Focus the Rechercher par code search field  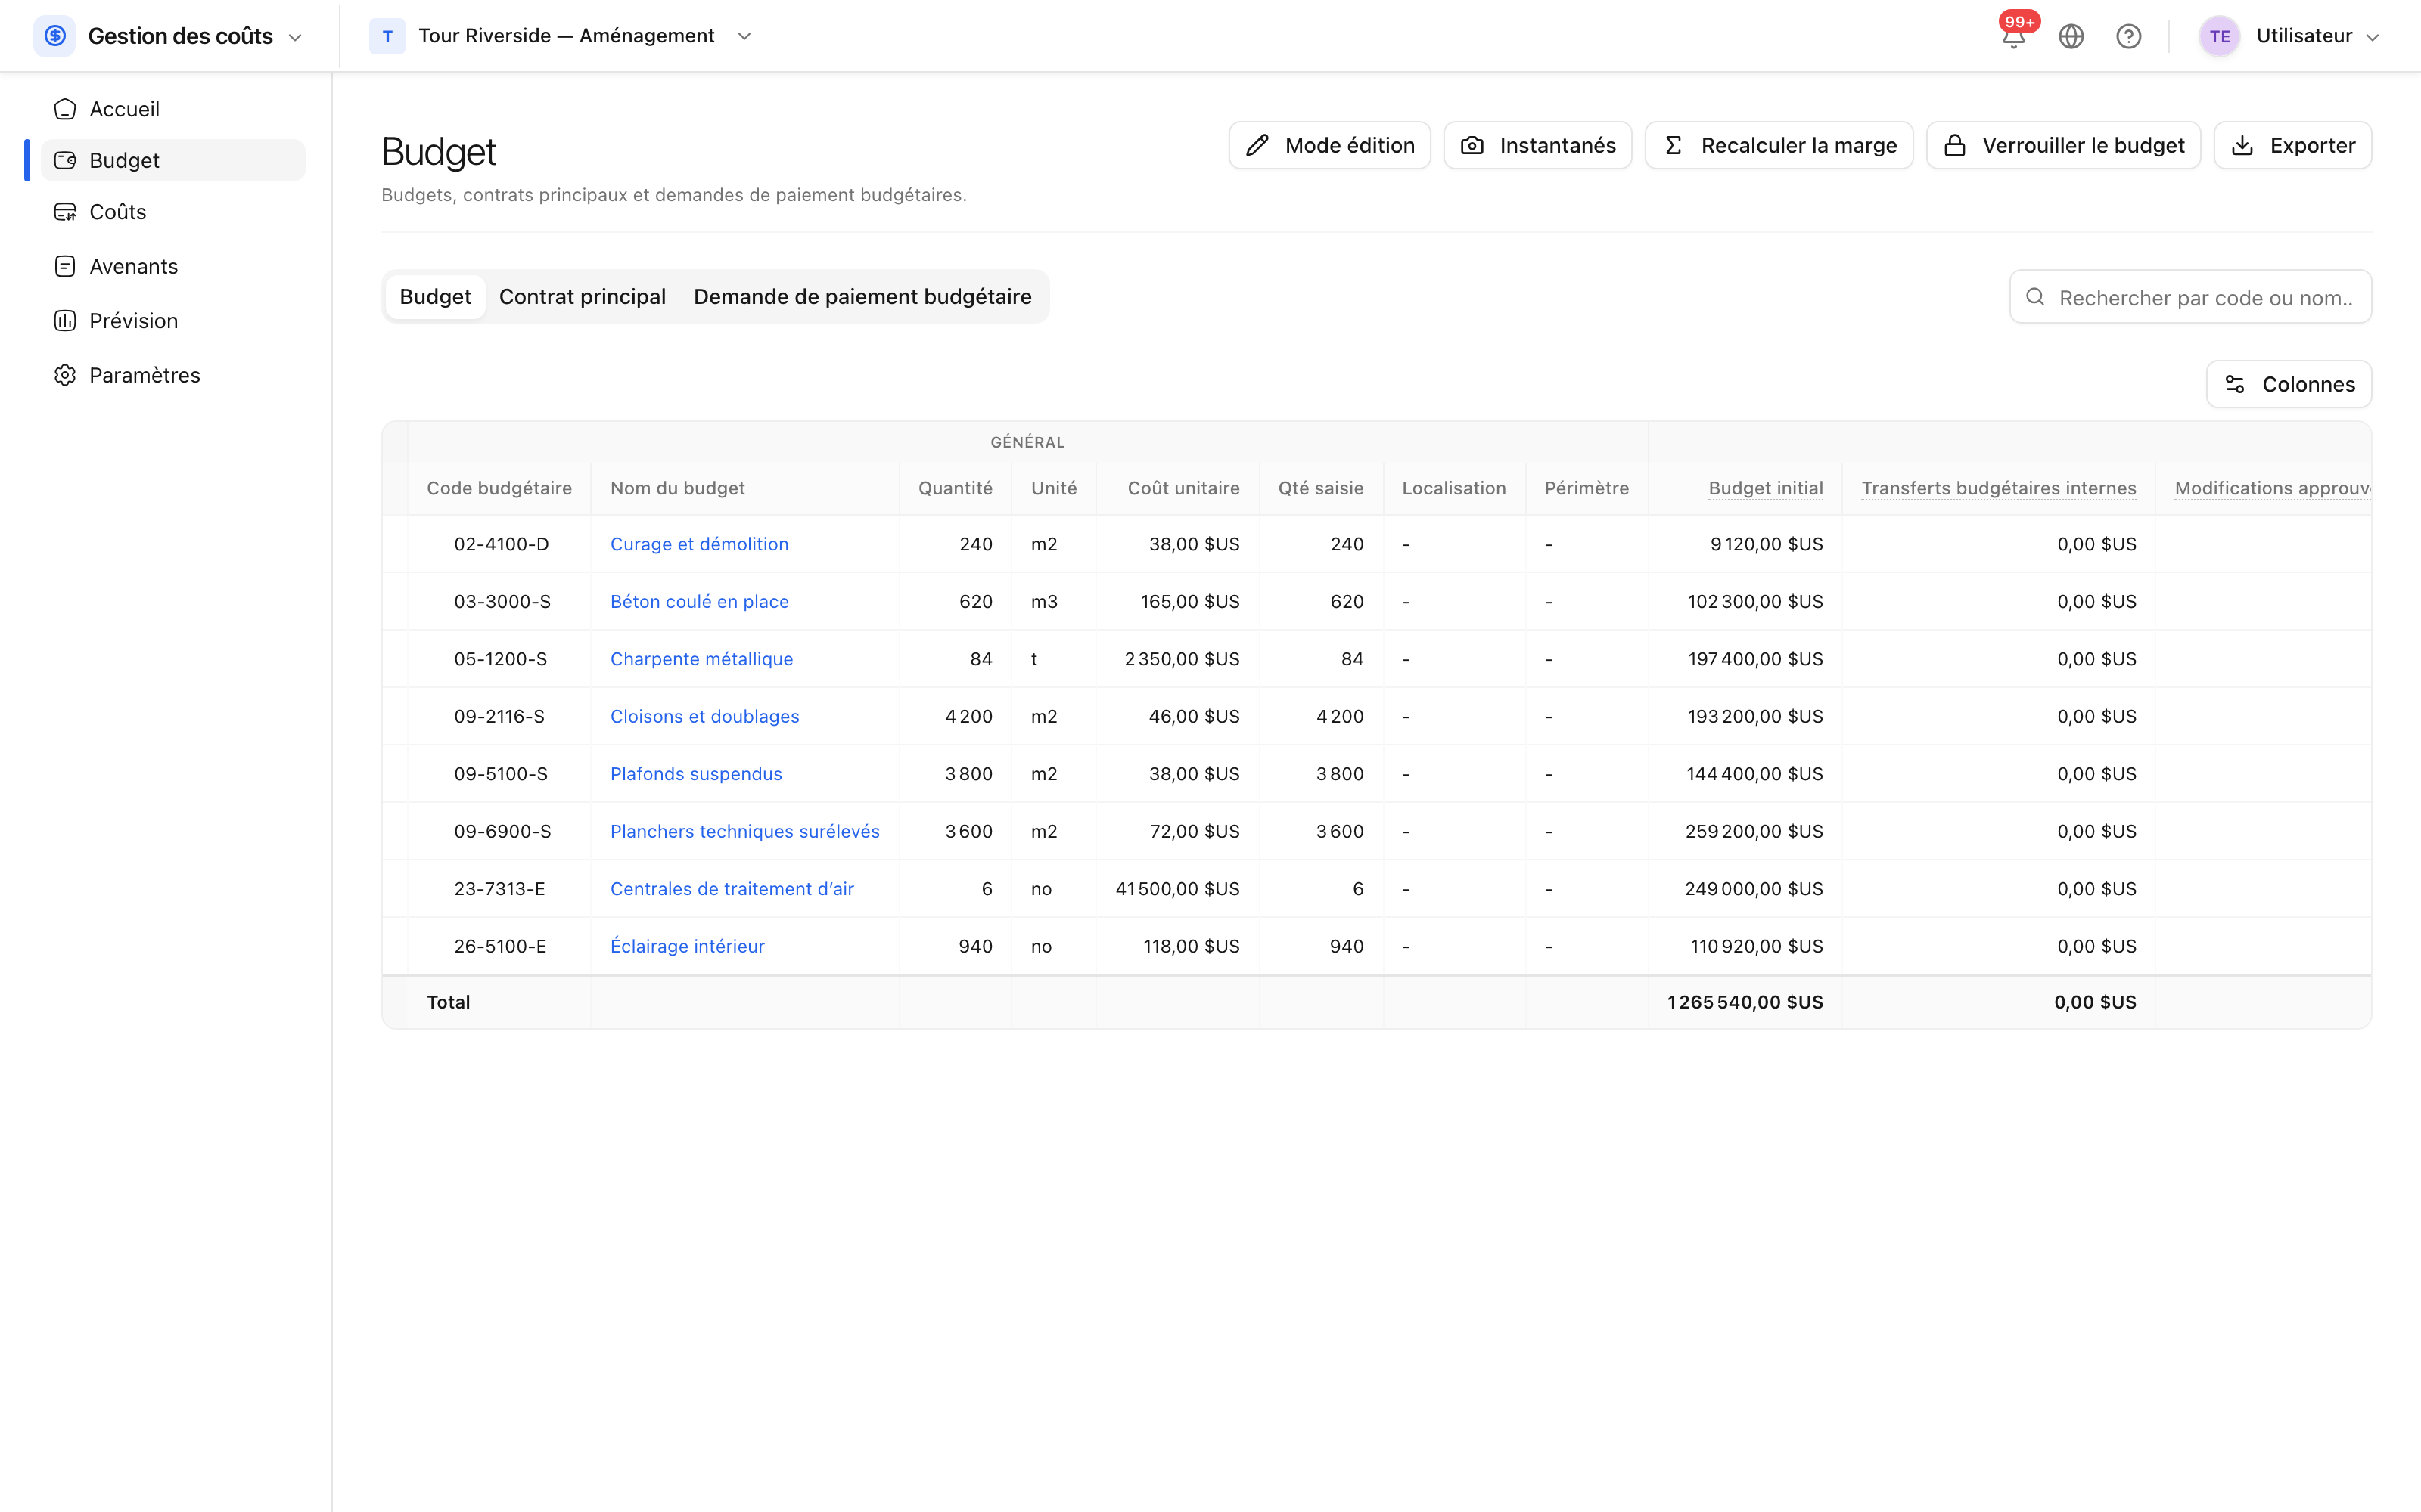[x=2191, y=297]
